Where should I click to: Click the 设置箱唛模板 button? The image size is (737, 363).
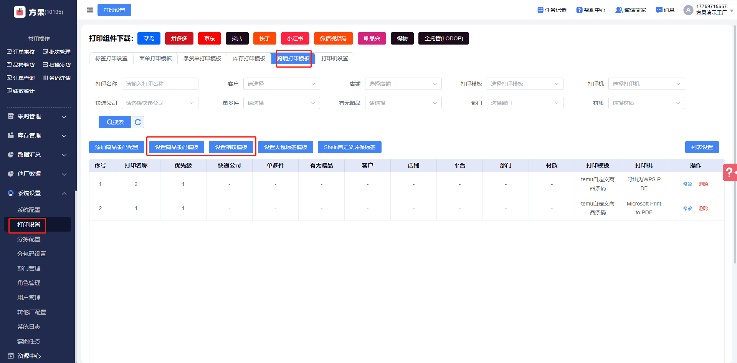click(x=231, y=147)
